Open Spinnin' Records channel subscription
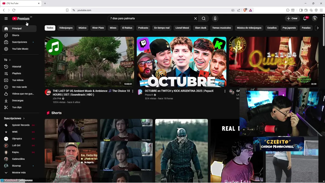The width and height of the screenshot is (325, 183). (x=19, y=125)
